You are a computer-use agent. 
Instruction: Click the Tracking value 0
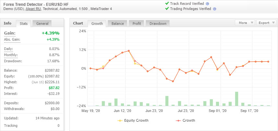(58, 126)
